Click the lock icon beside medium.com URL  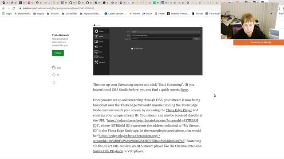pos(20,8)
